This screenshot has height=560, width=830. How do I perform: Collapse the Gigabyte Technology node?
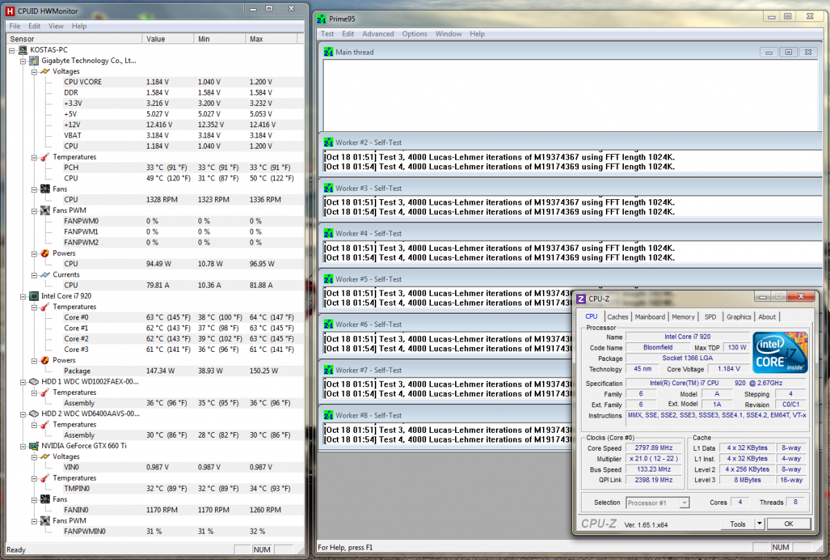coord(23,61)
